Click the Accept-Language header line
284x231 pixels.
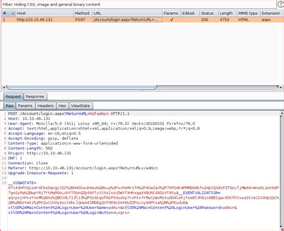pyautogui.click(x=44, y=133)
